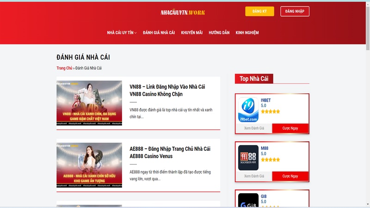Click Cược Ngay for M88
This screenshot has height=208, width=370.
click(290, 176)
